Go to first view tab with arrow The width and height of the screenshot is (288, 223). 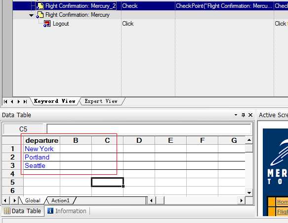coord(5,101)
